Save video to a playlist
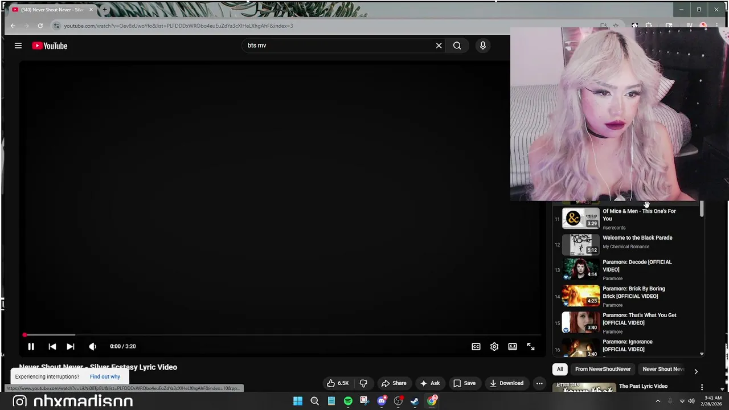The height and width of the screenshot is (410, 729). (x=464, y=383)
